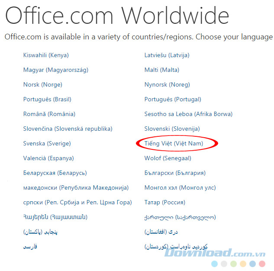The height and width of the screenshot is (271, 274).
Task: Choose Nynorsk (Noreg) language
Action: point(167,84)
